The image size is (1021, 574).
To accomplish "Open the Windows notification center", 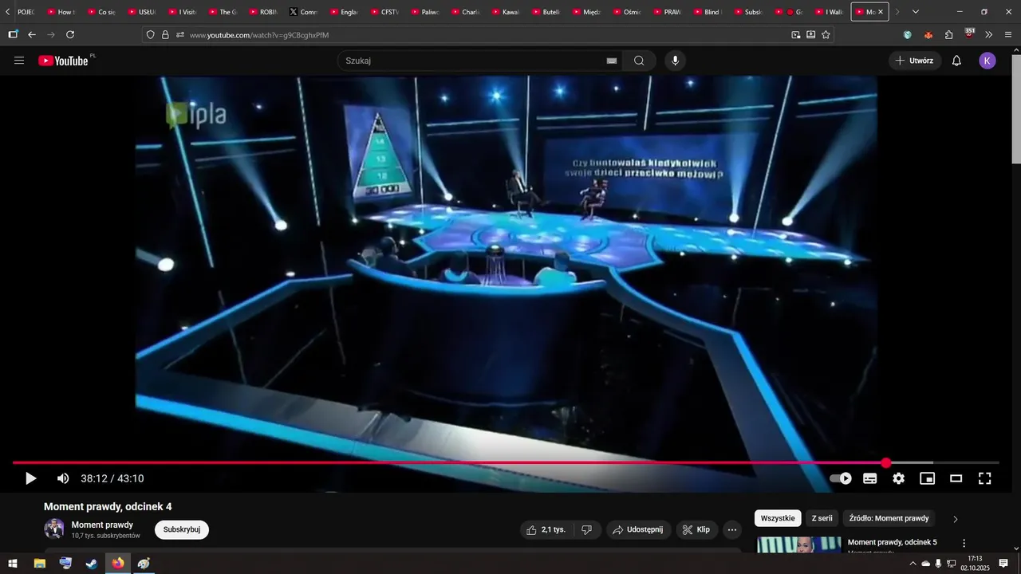I will (x=1003, y=564).
